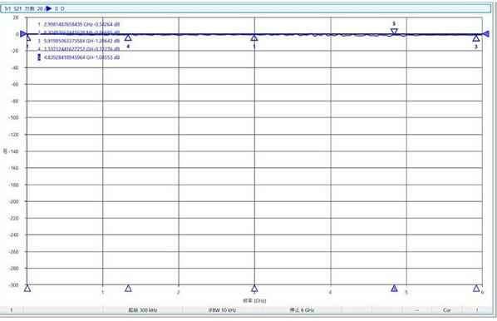
Task: Click the start 300 kHz status field
Action: coord(143,310)
